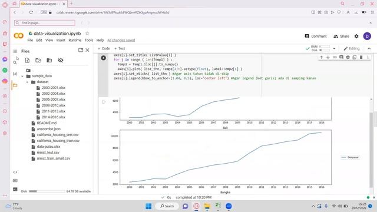377x212 pixels.
Task: Mirror cell in tab icon
Action: point(355,57)
